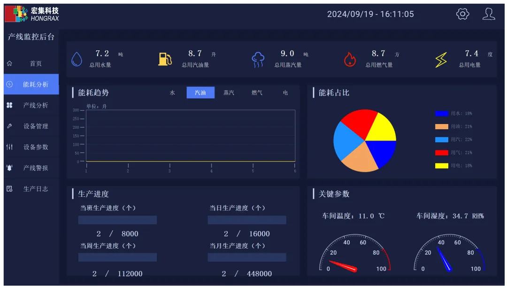
Task: Open 设备参数 in the sidebar
Action: [x=31, y=147]
